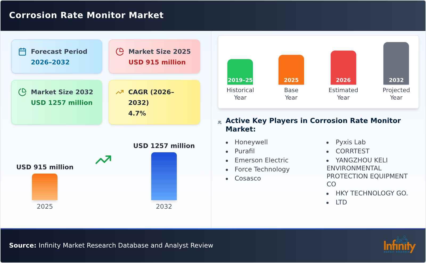
Task: Click the calendar icon in Forecast Period card
Action: click(22, 51)
